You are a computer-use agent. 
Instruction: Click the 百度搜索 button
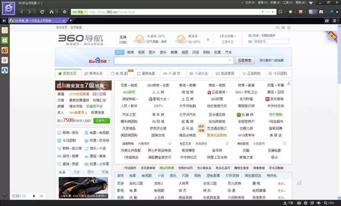245,60
